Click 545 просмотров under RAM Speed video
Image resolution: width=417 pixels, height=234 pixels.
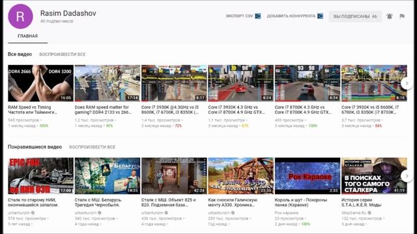pos(23,120)
